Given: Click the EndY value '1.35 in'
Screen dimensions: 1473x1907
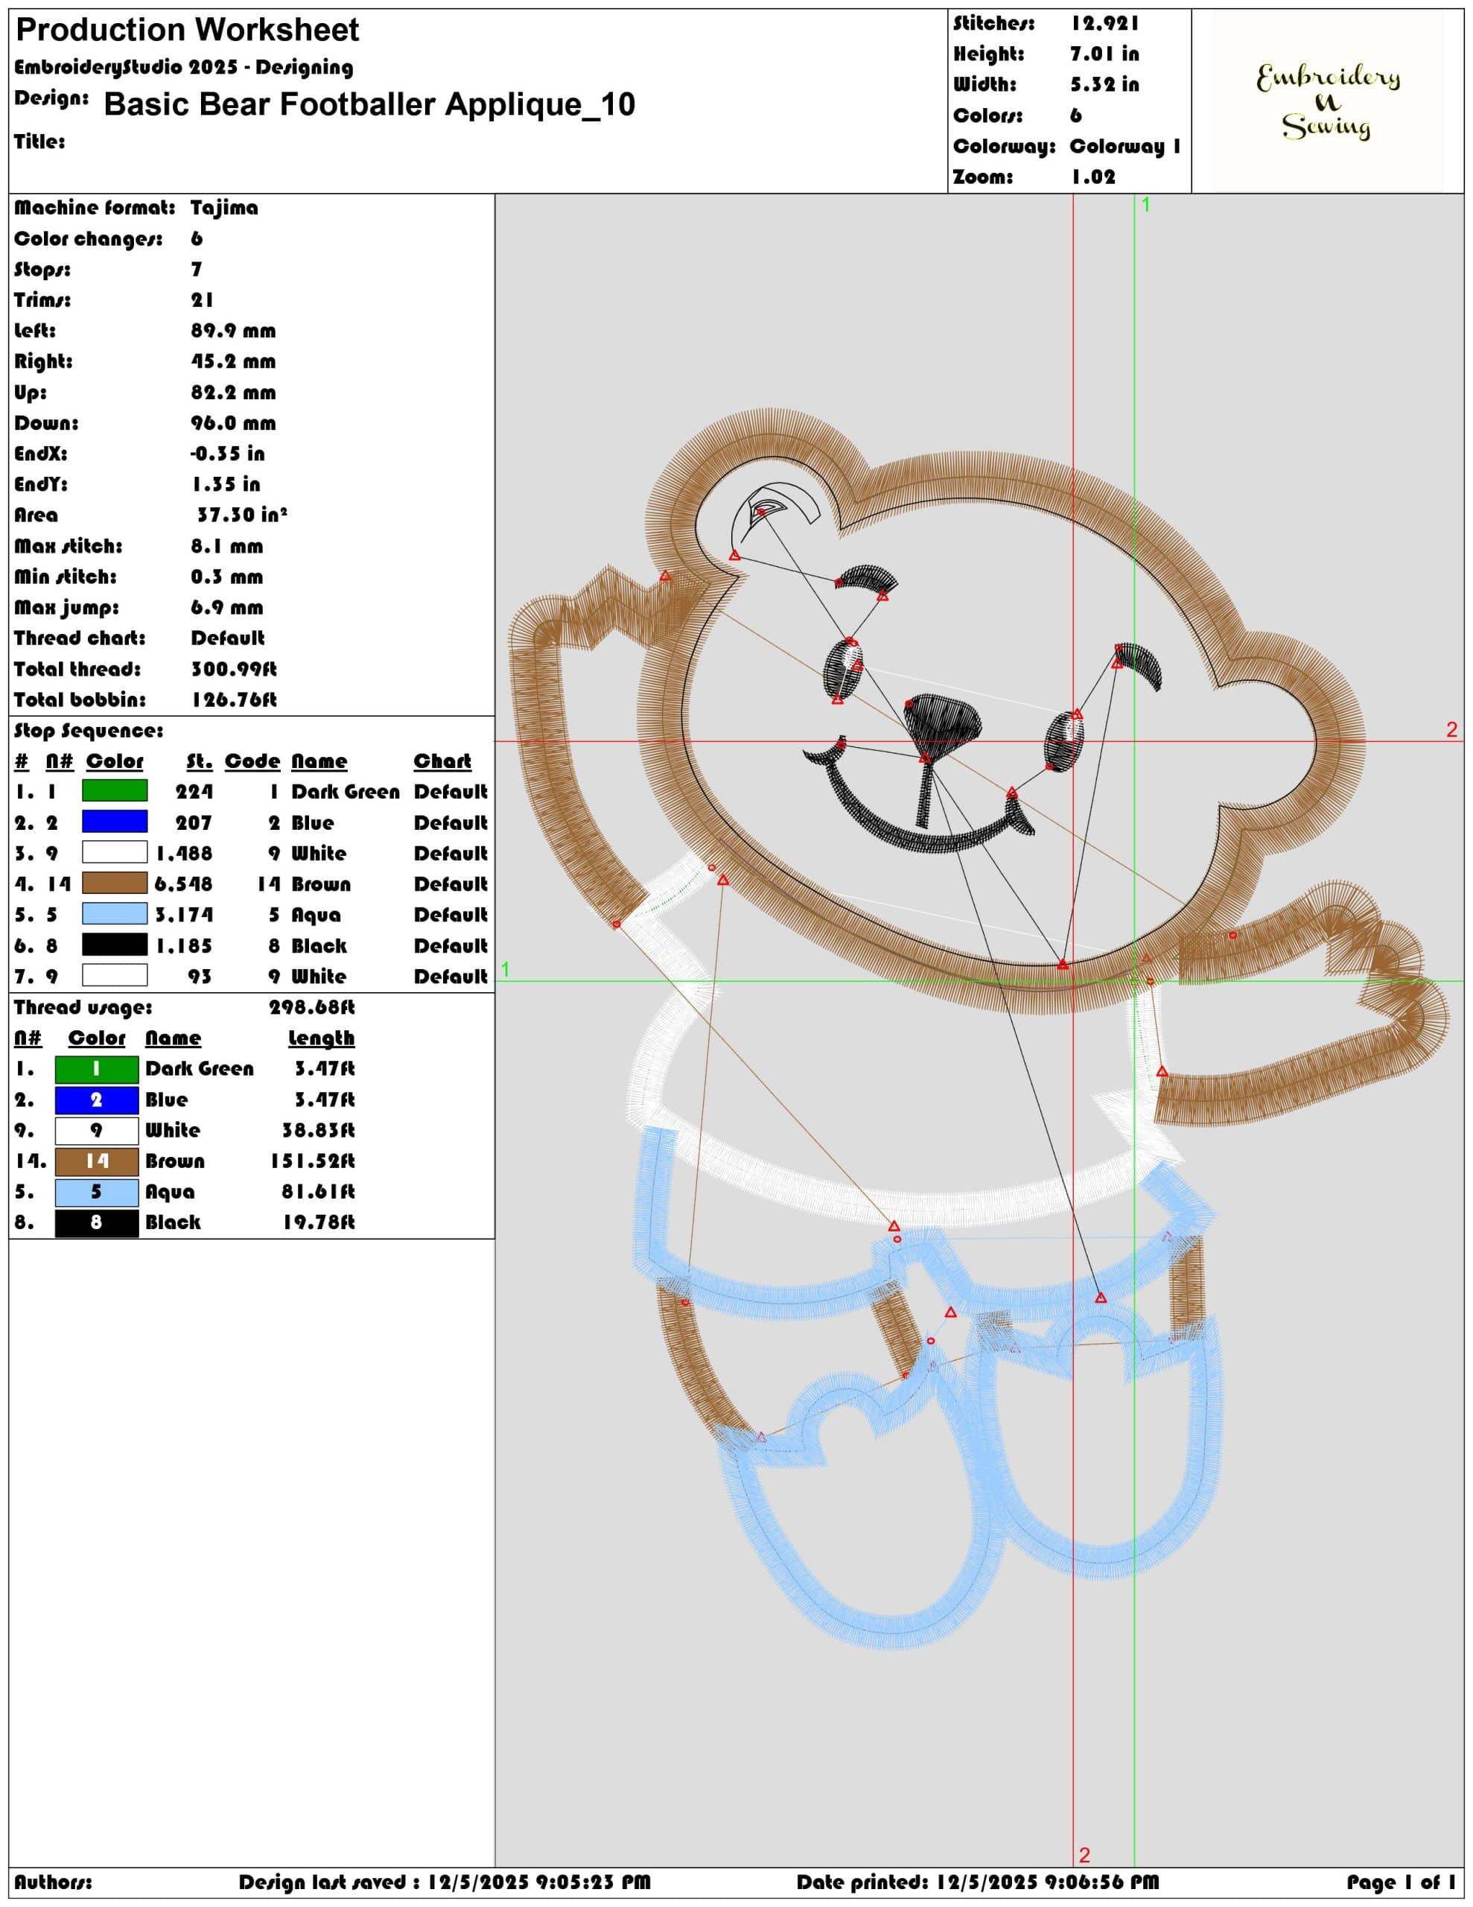Looking at the screenshot, I should tap(226, 485).
